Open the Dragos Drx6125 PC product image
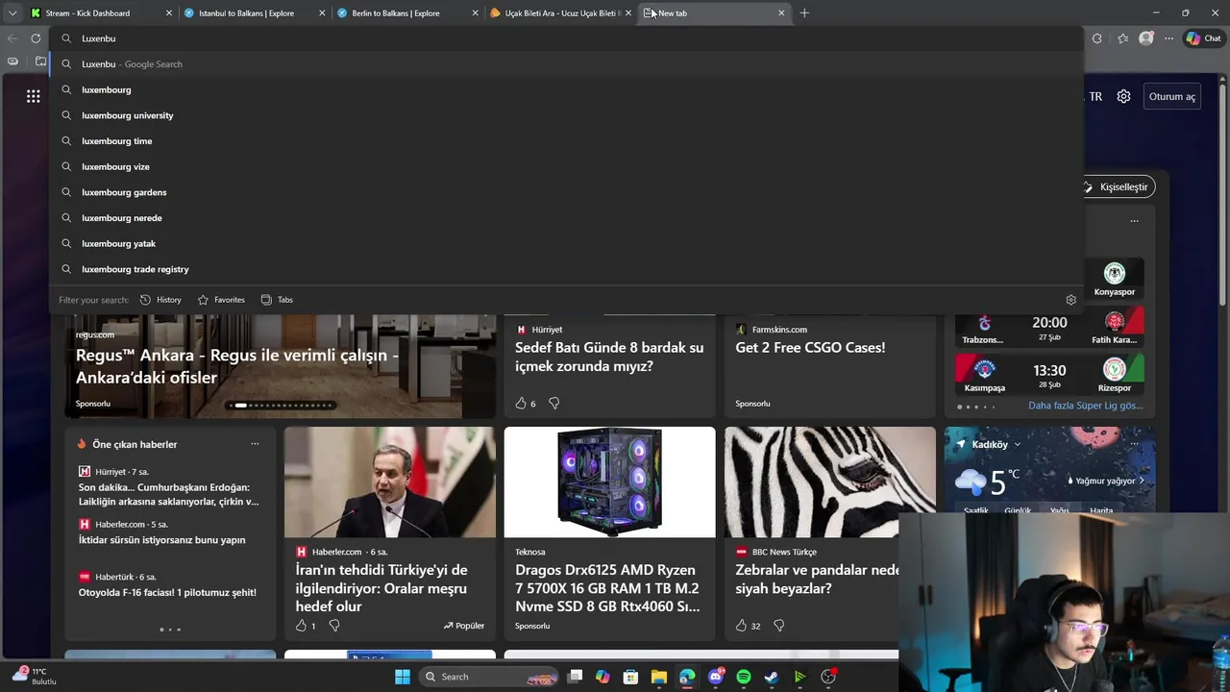Screen dimensions: 1230x692 click(x=609, y=482)
